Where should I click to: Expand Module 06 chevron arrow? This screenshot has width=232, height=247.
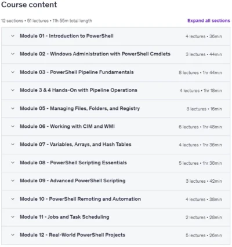[x=13, y=127]
